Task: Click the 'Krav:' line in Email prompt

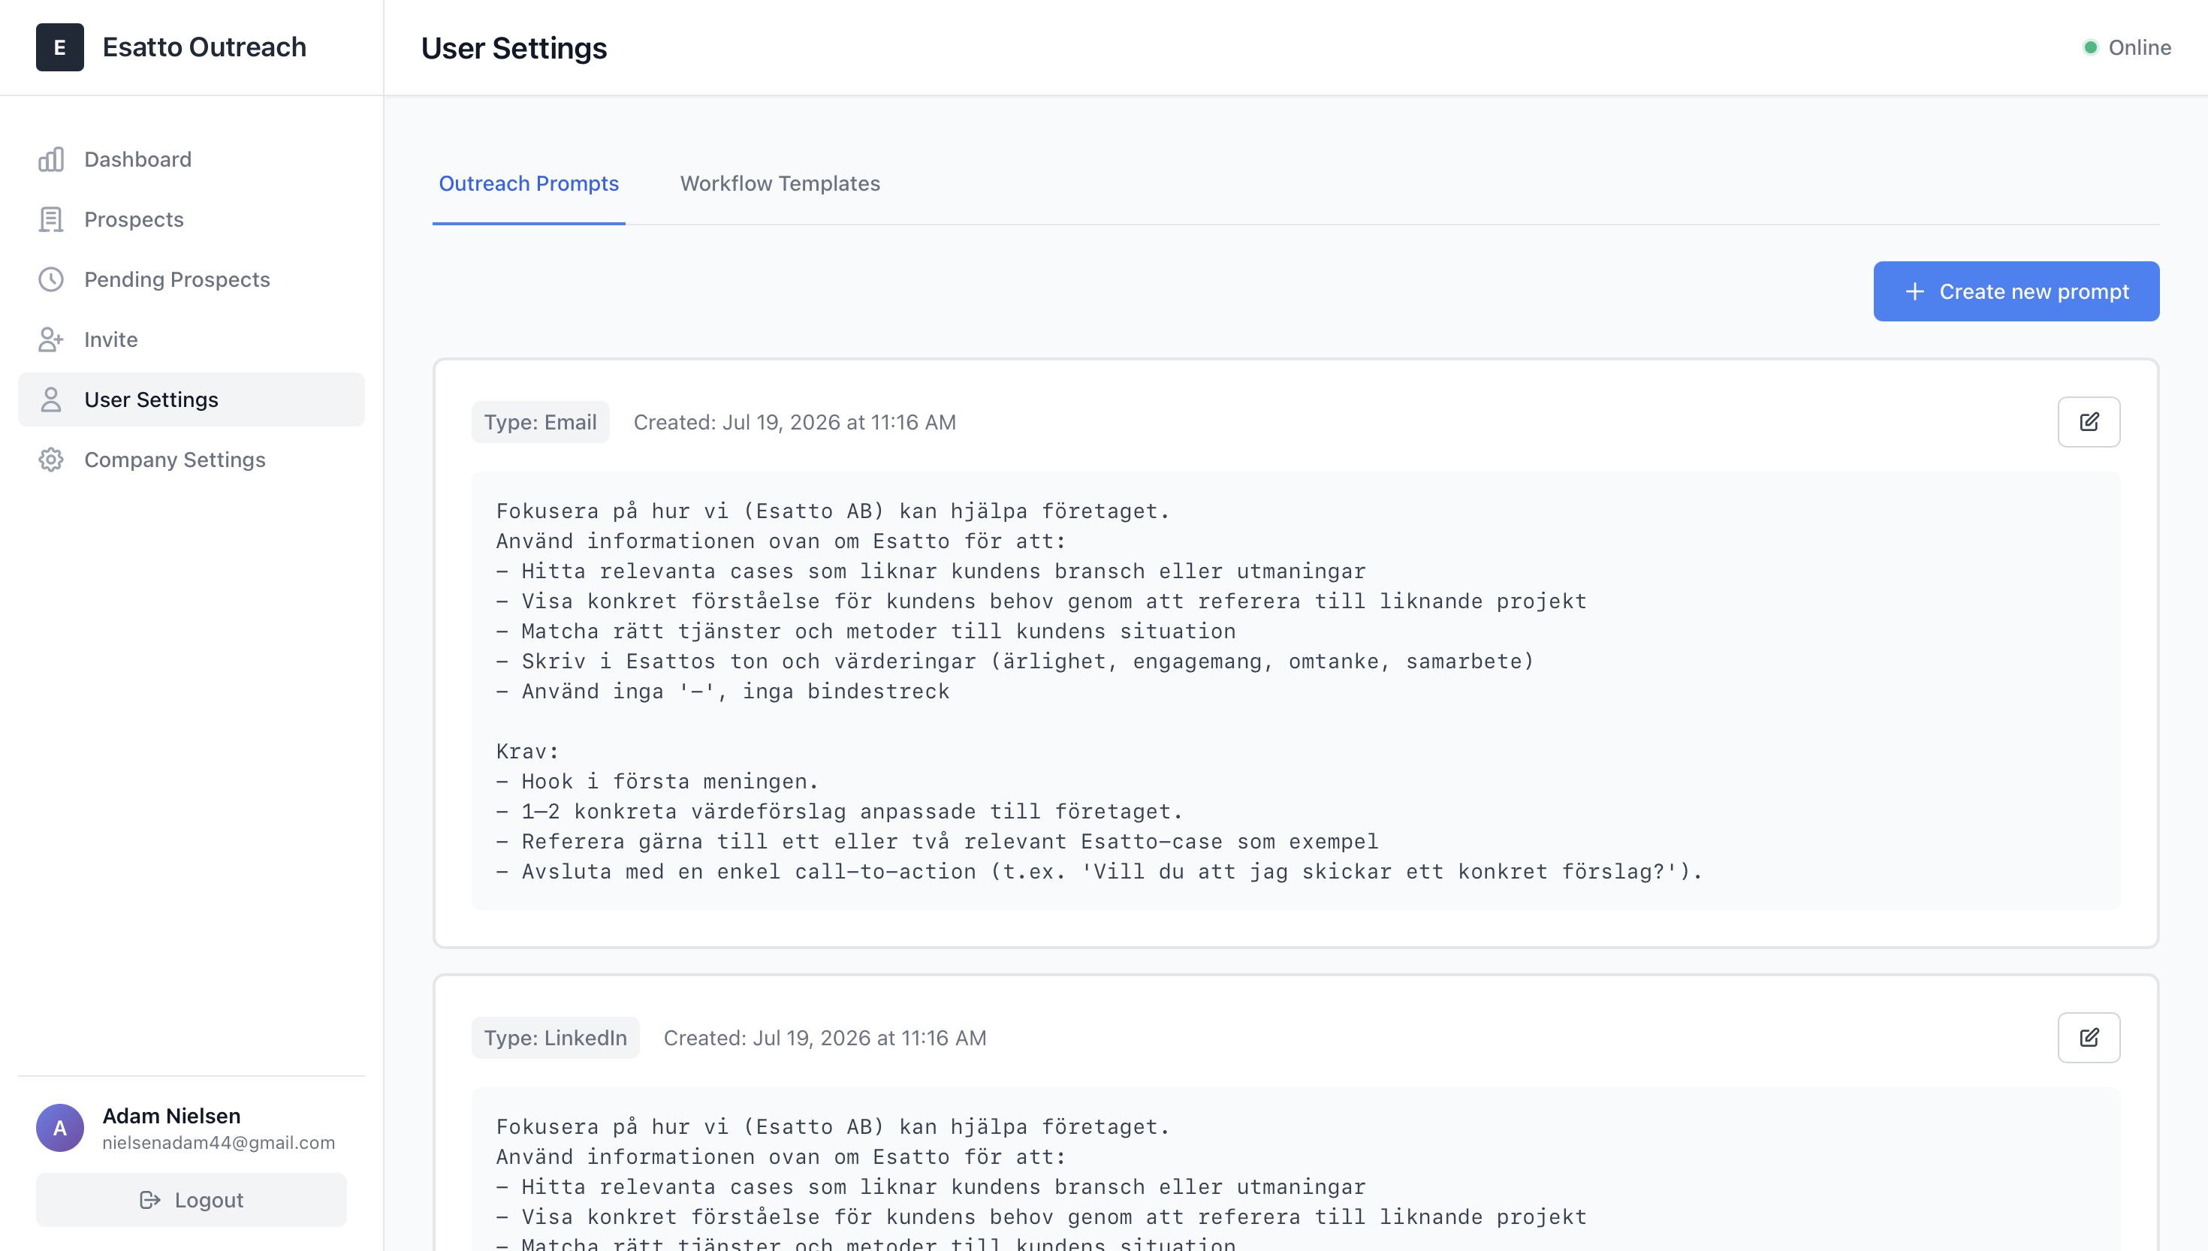Action: (x=526, y=751)
